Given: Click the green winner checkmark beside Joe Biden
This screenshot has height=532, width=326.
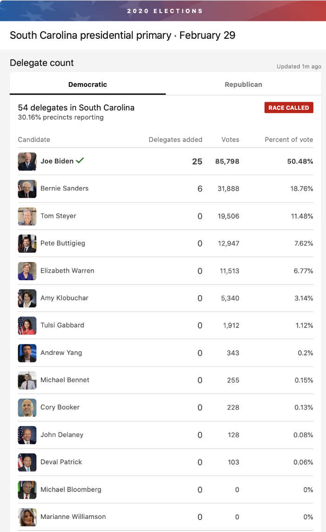Looking at the screenshot, I should 80,161.
